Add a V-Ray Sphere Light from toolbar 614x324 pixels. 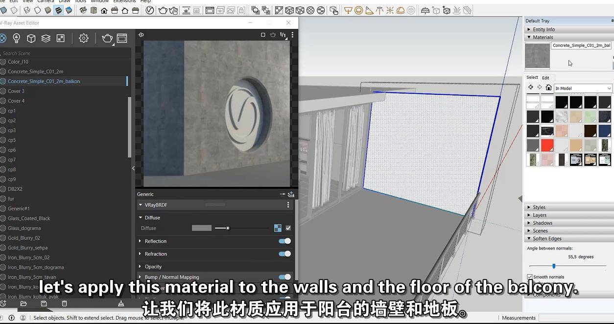pyautogui.click(x=358, y=10)
